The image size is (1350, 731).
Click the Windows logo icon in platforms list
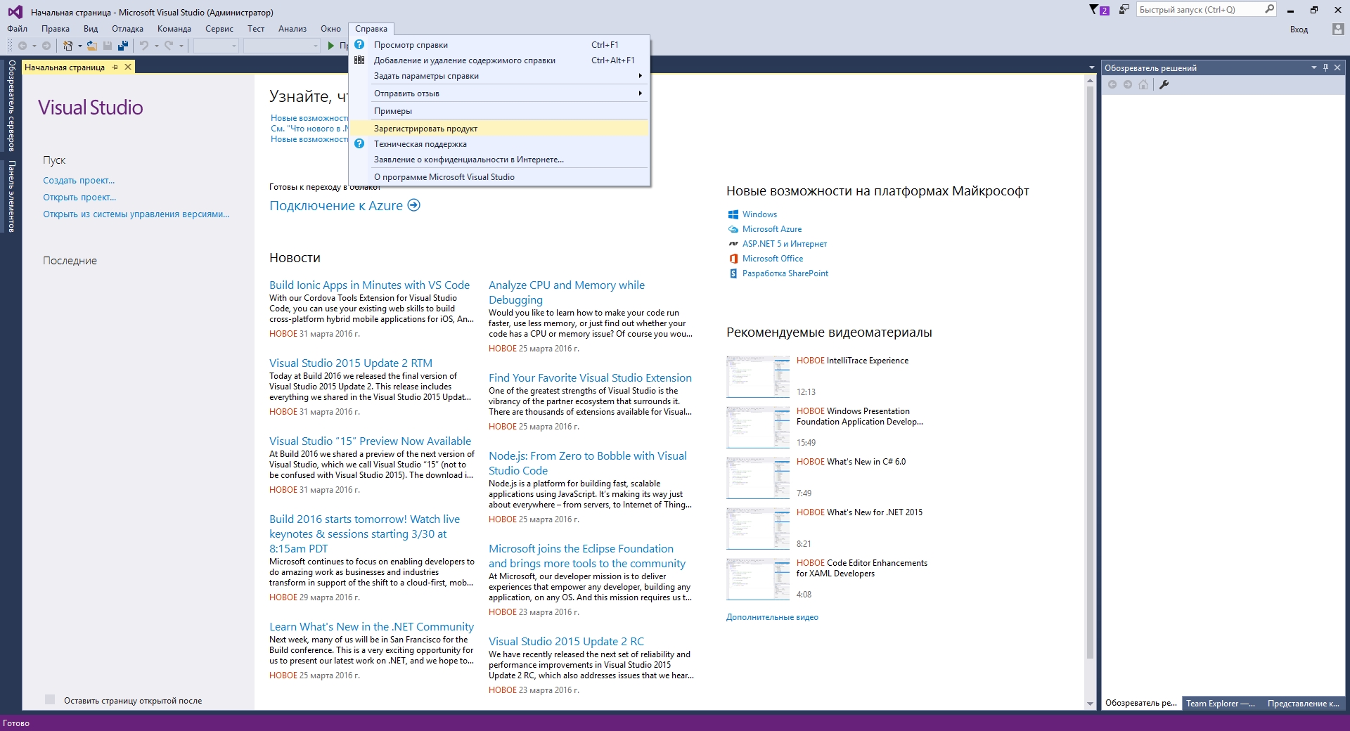click(x=733, y=214)
